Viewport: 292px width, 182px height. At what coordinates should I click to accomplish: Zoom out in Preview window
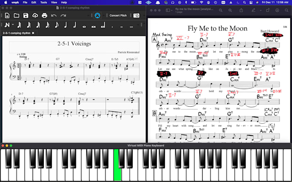tap(220, 10)
